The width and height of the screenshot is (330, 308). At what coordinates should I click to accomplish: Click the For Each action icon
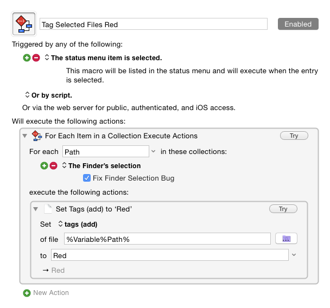pos(37,136)
